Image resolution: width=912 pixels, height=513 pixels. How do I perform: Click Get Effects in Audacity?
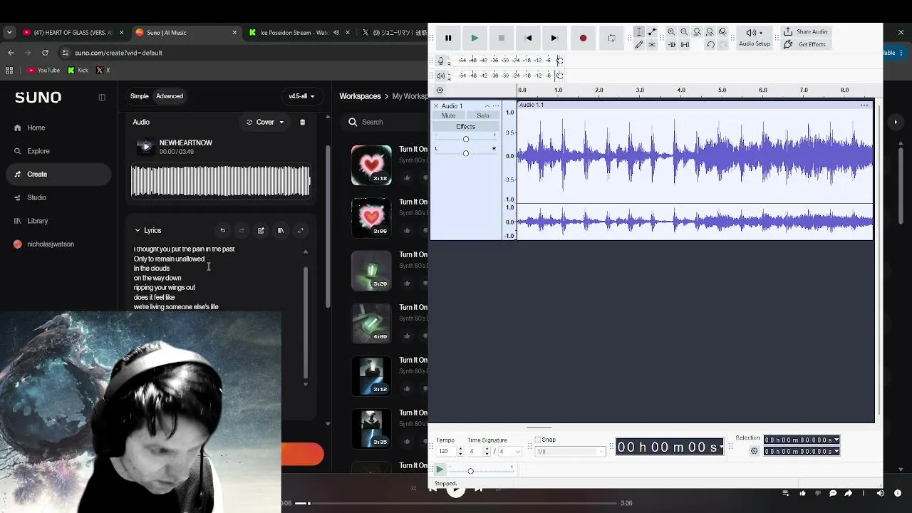click(805, 44)
